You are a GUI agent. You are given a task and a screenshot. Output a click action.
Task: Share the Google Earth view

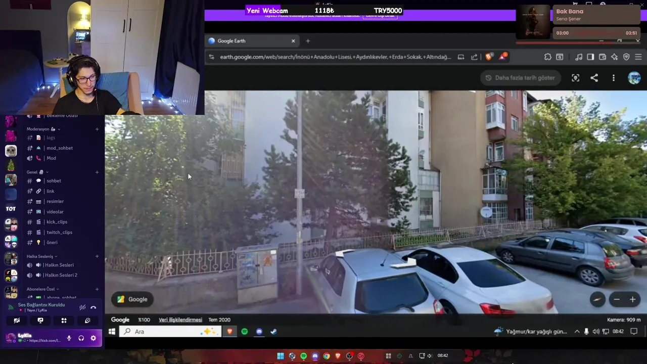pos(594,78)
